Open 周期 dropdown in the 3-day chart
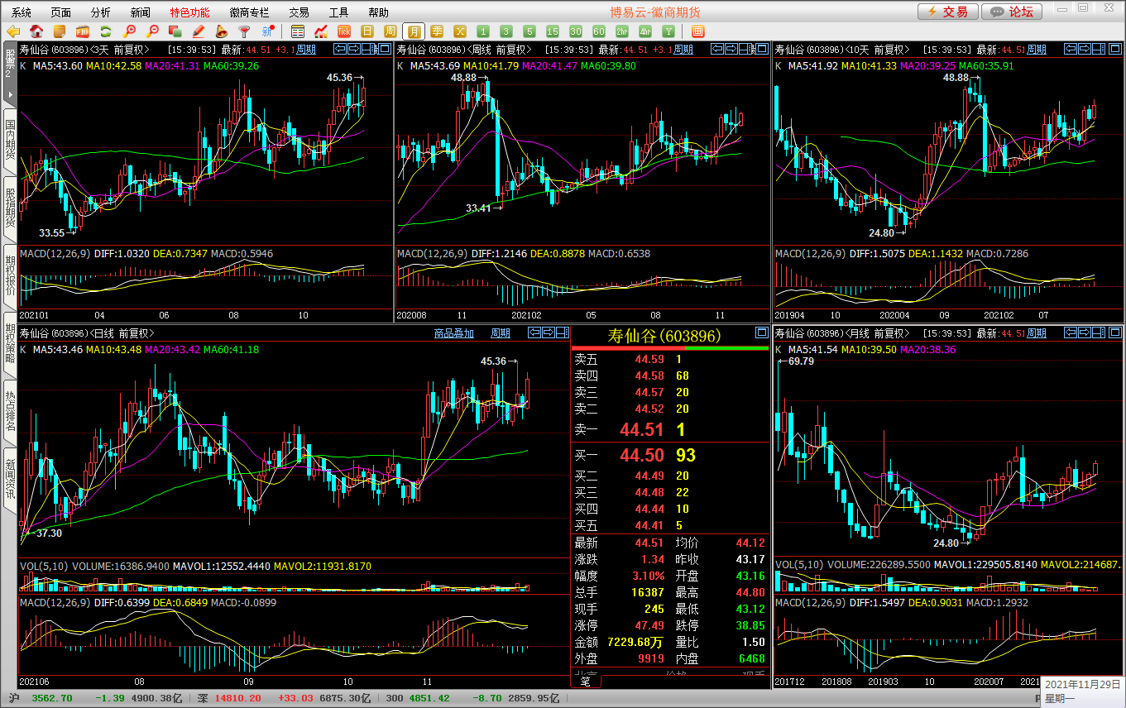Image resolution: width=1126 pixels, height=708 pixels. click(x=306, y=50)
